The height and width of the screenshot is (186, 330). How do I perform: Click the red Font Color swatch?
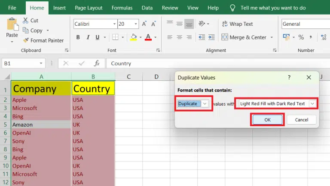[x=148, y=37]
